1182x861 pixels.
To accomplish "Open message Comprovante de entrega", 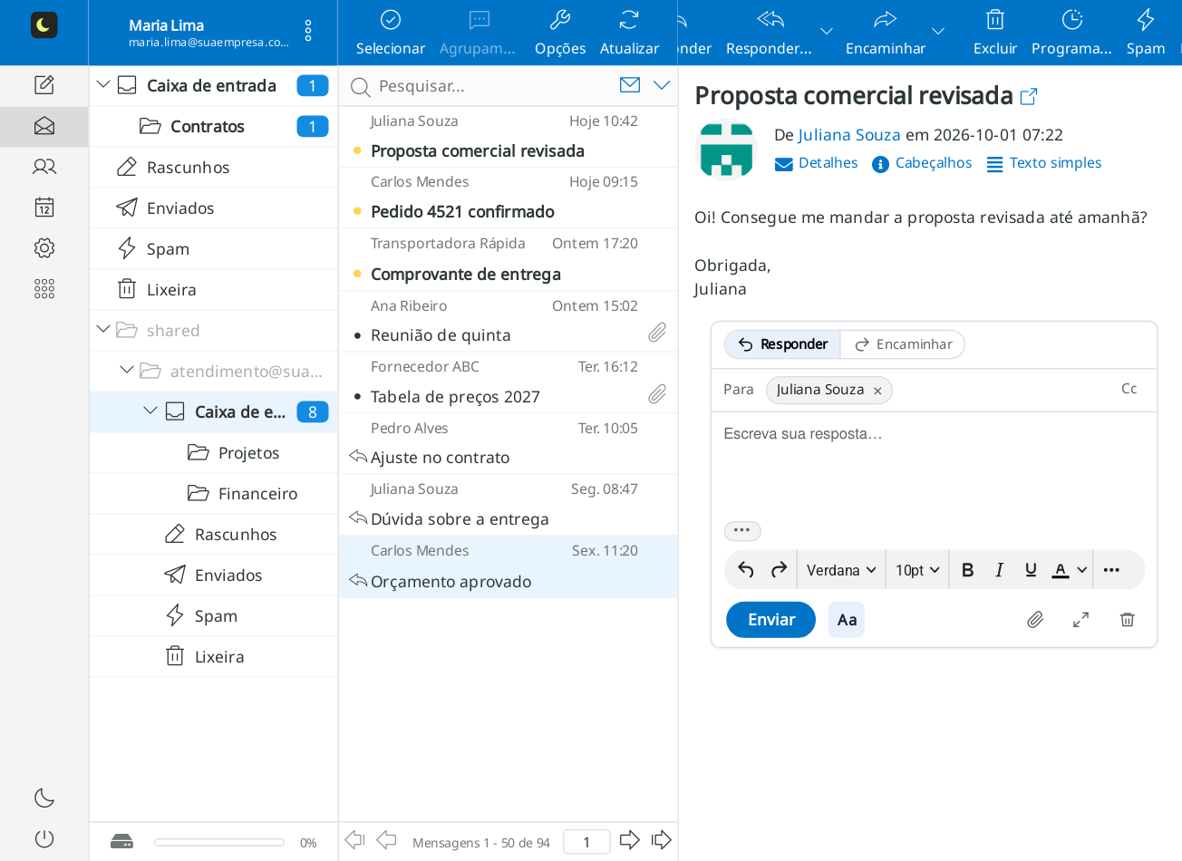I will pos(508,260).
